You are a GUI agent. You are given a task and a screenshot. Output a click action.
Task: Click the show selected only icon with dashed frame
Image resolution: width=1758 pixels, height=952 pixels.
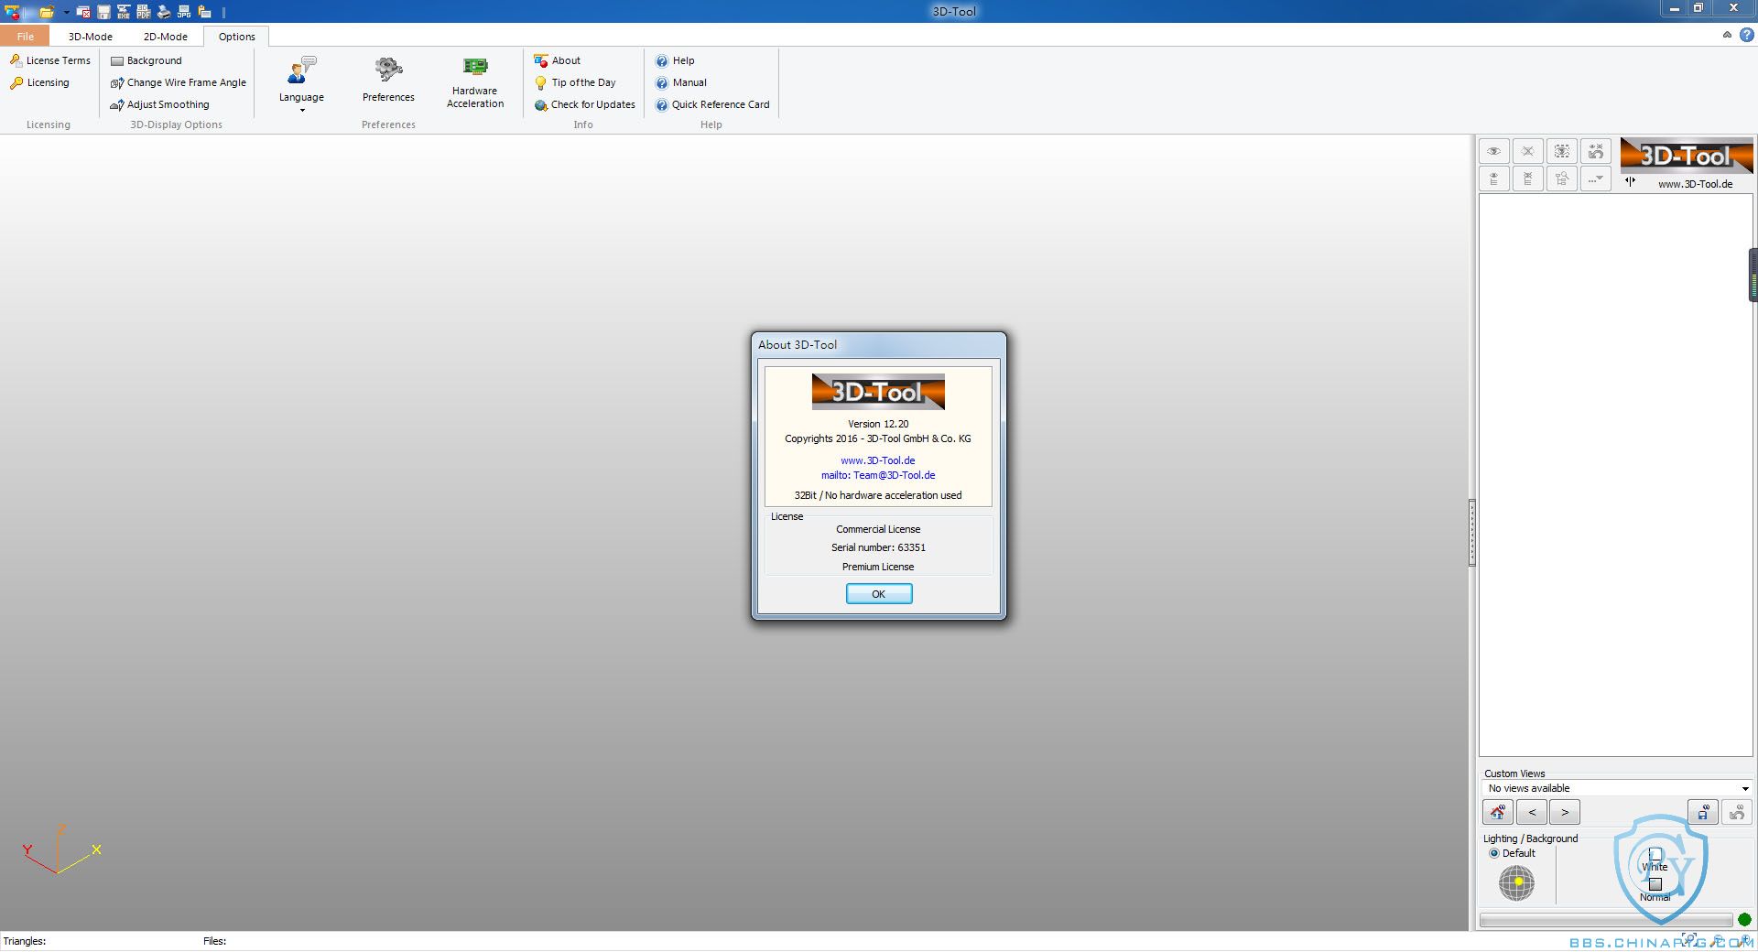pyautogui.click(x=1562, y=151)
